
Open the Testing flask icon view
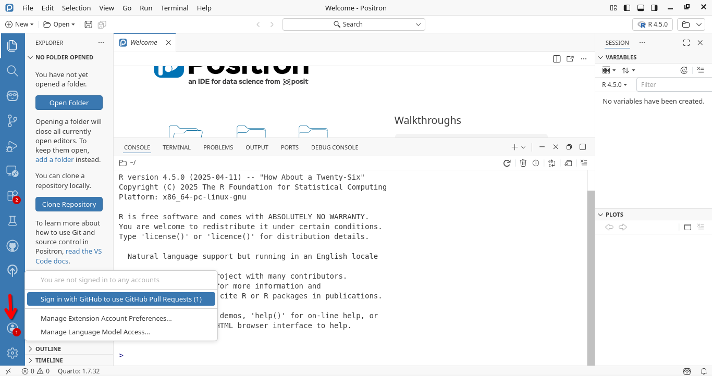(x=13, y=221)
